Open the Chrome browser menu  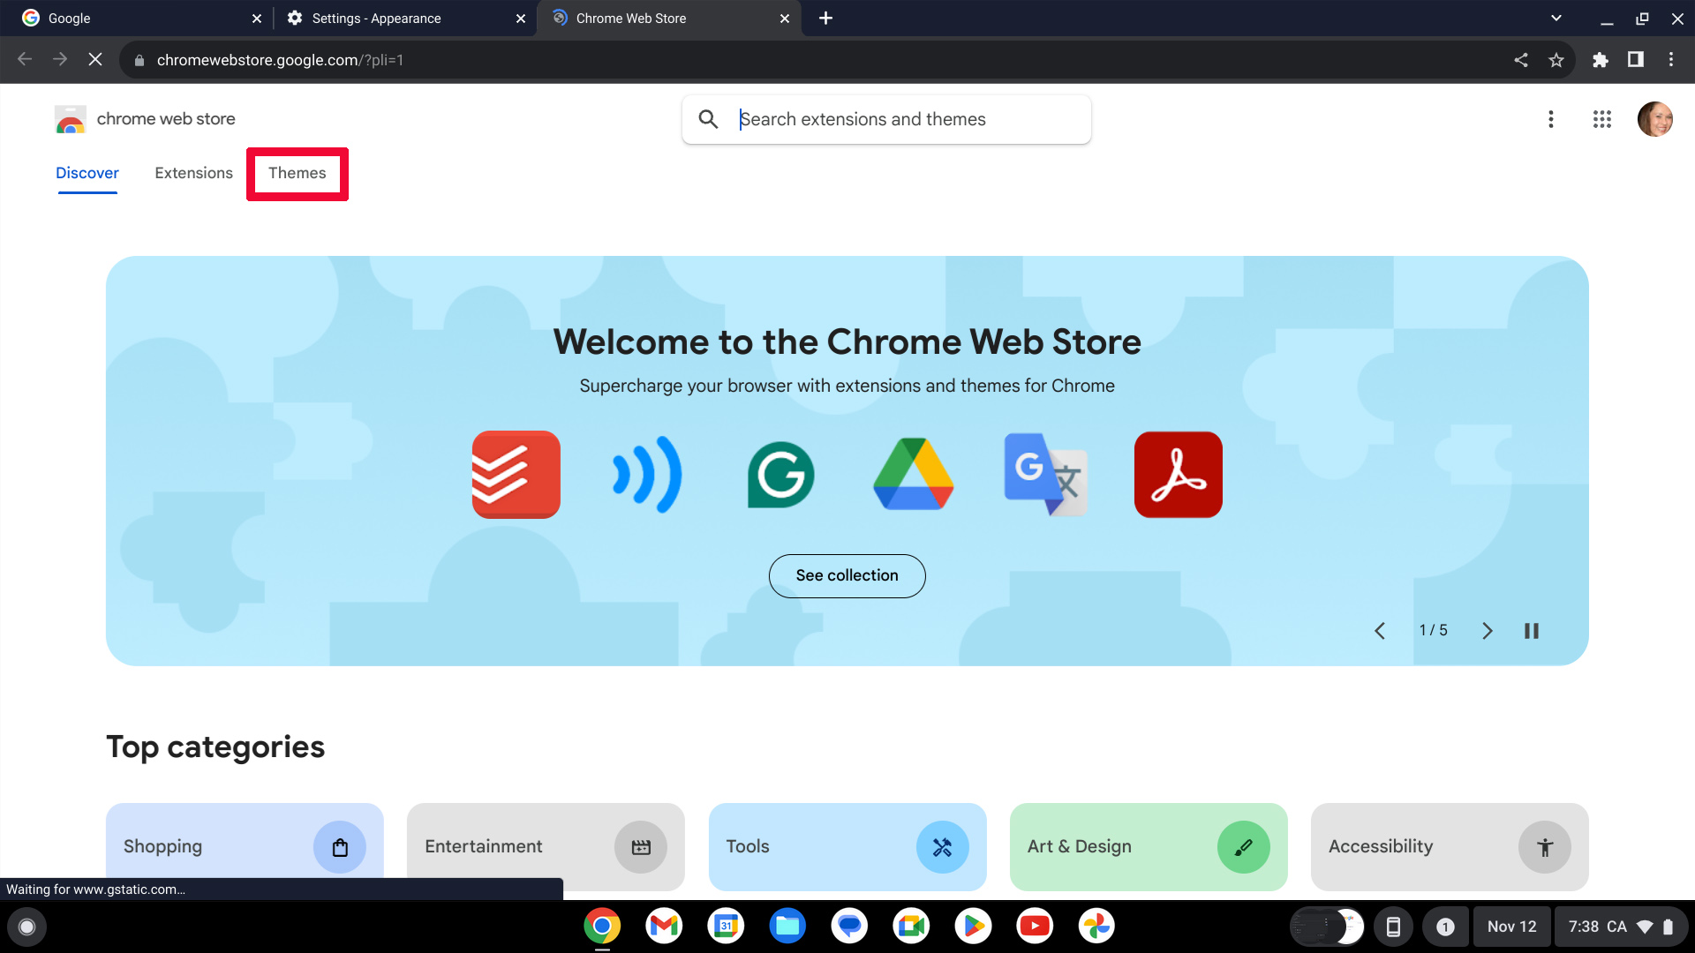pyautogui.click(x=1670, y=60)
